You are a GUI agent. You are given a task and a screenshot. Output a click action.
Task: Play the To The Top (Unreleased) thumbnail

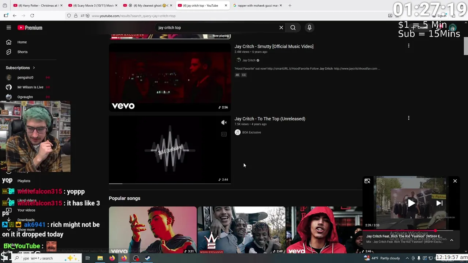[170, 149]
